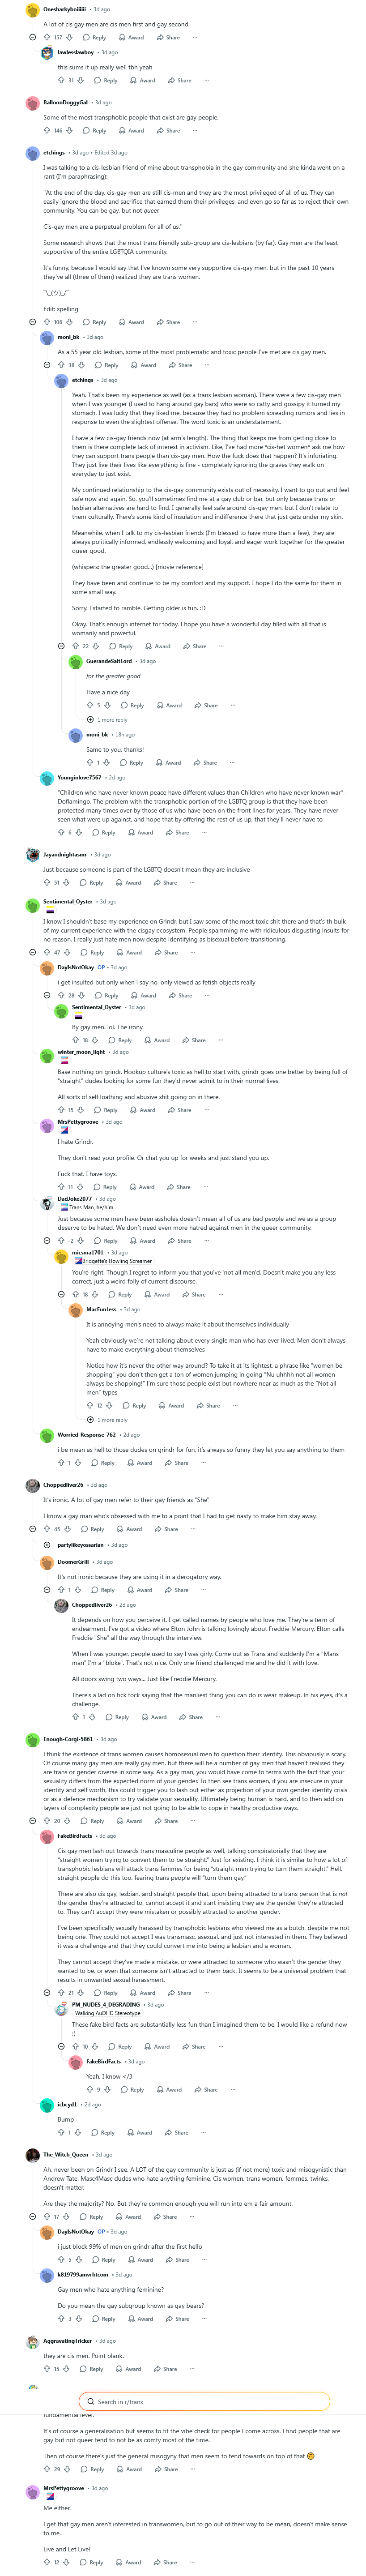Collapse Onesharkyboiiiii's comment thread
This screenshot has height=2576, width=366.
coord(33,37)
